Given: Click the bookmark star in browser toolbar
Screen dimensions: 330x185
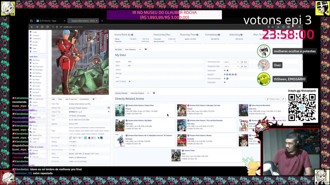Looking at the screenshot, I should pyautogui.click(x=273, y=27).
